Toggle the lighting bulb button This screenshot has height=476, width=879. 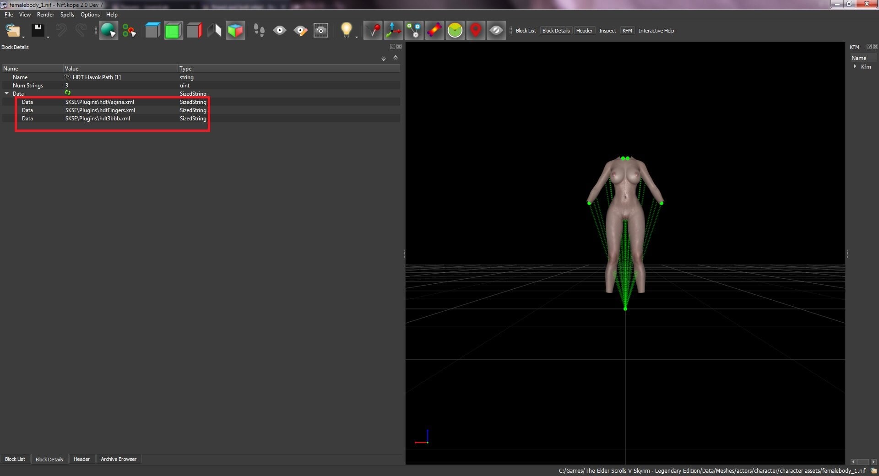click(347, 30)
